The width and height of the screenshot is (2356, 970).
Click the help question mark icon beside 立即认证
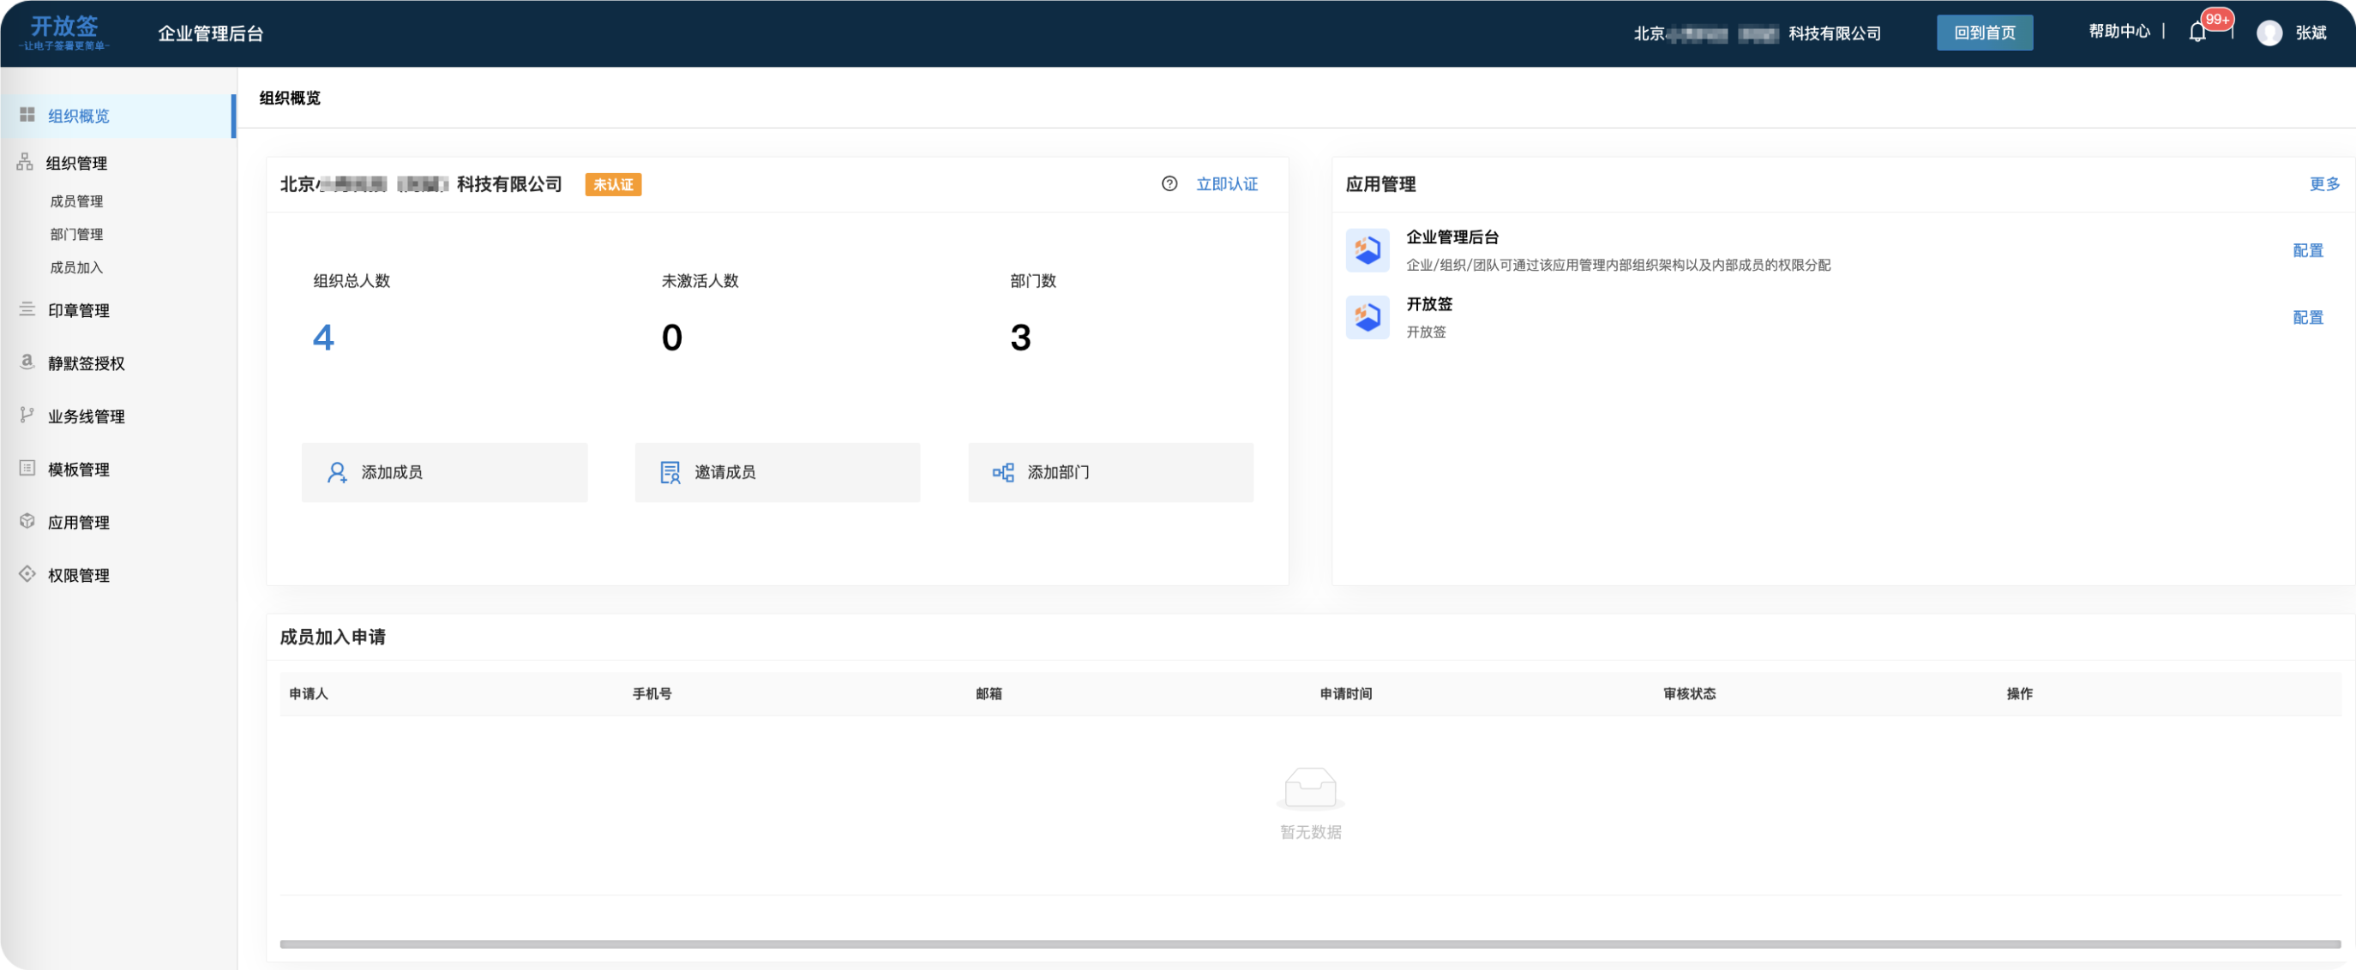click(x=1169, y=183)
